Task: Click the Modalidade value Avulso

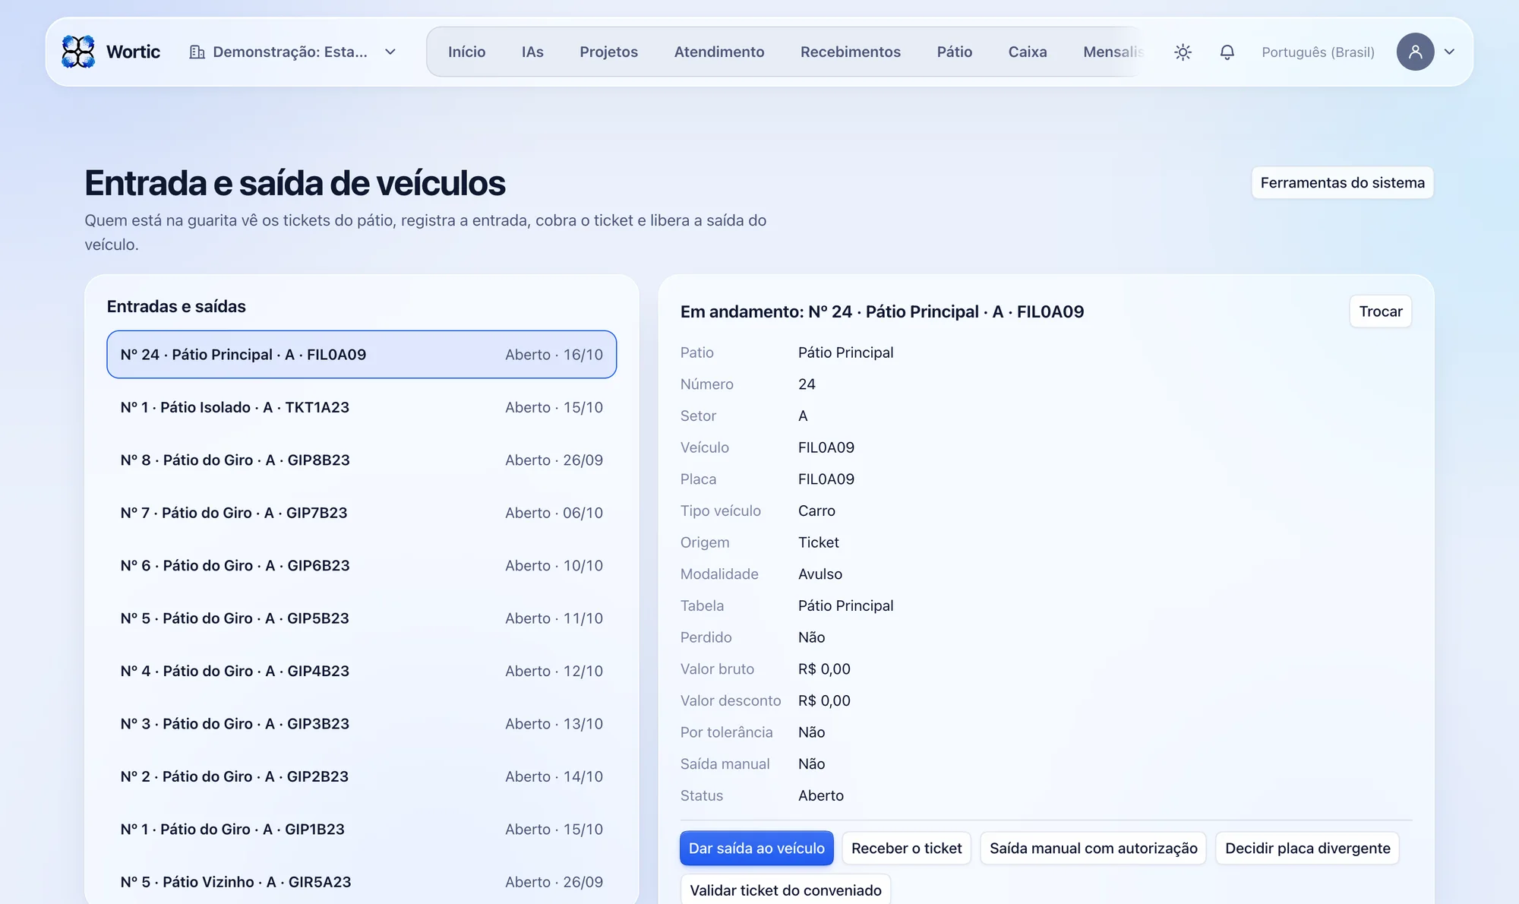Action: [x=820, y=574]
